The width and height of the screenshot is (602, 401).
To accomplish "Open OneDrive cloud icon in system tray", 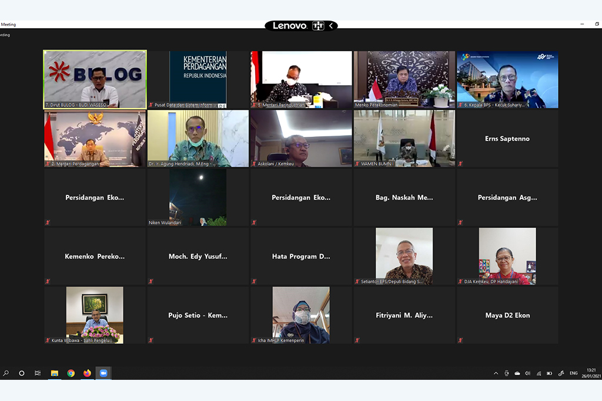I will pyautogui.click(x=517, y=373).
